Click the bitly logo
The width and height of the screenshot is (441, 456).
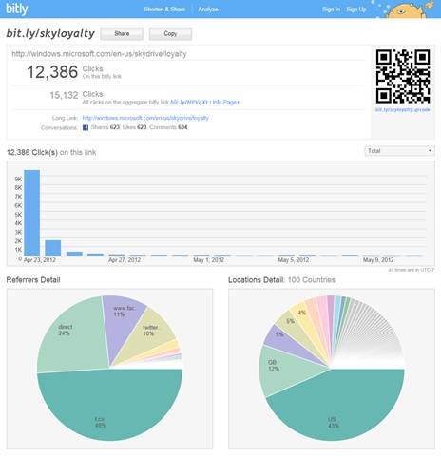pos(17,9)
